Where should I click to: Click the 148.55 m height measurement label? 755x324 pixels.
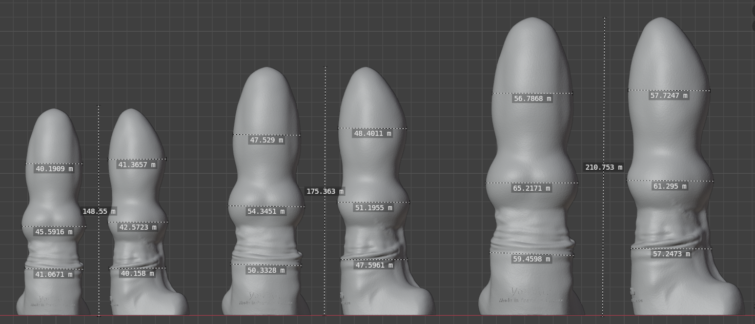click(x=99, y=211)
